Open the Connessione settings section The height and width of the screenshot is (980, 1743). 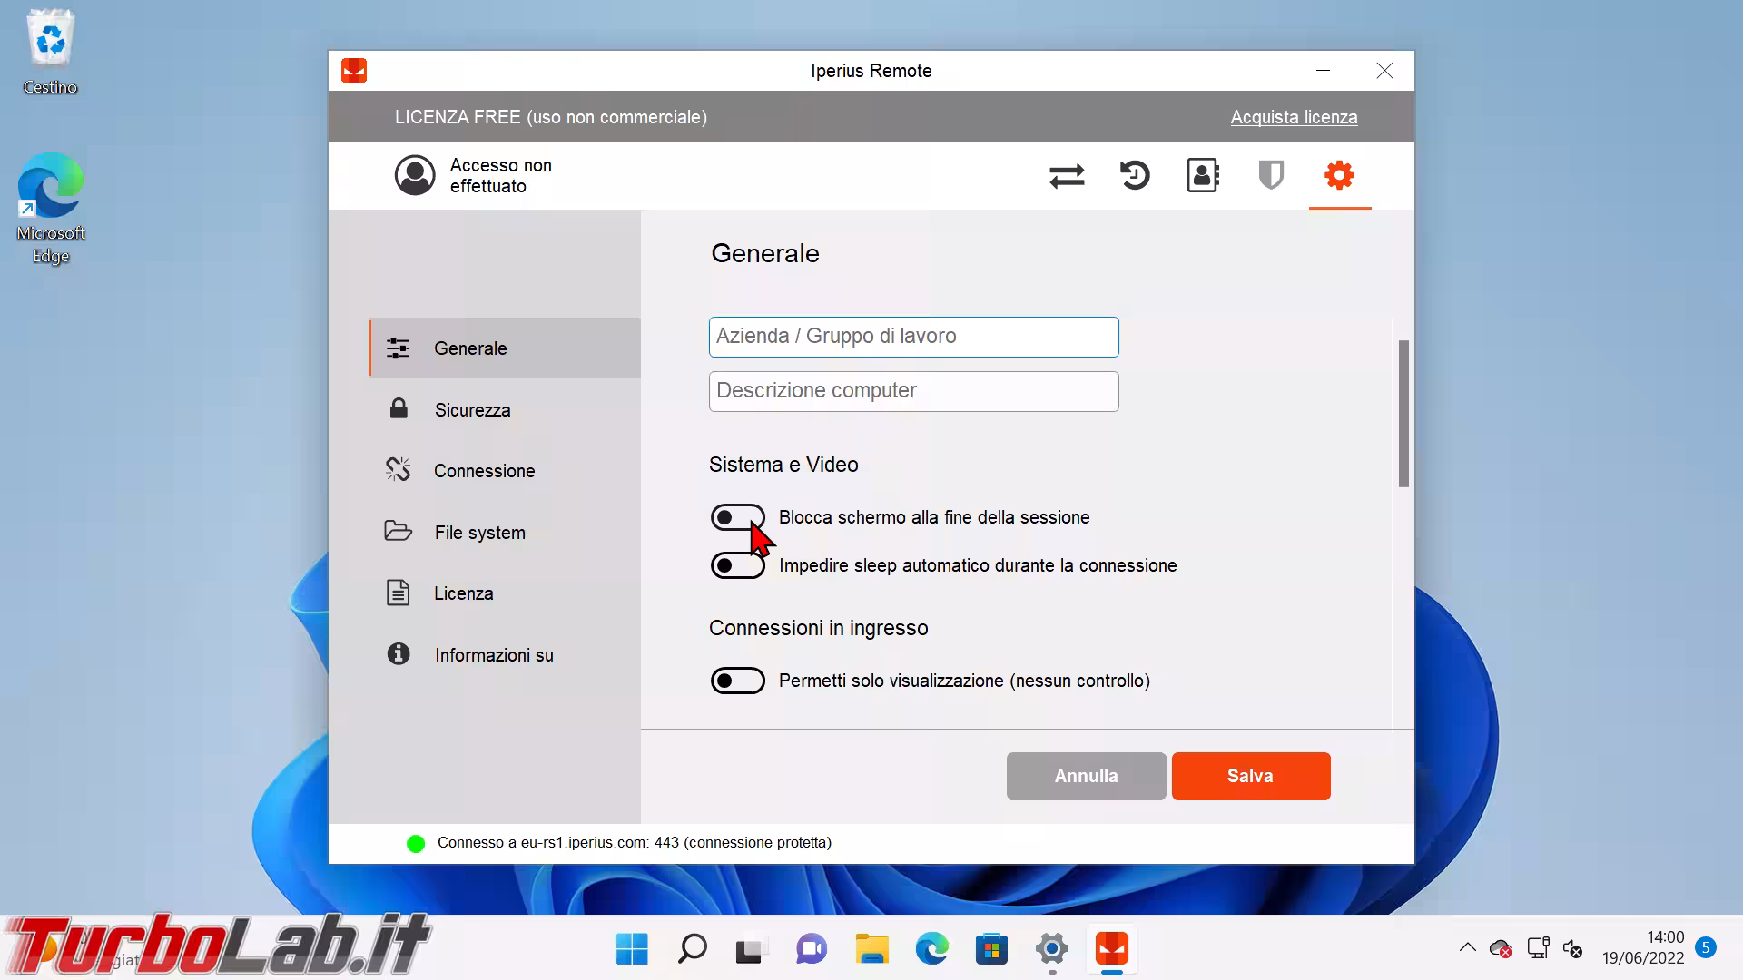pyautogui.click(x=484, y=471)
